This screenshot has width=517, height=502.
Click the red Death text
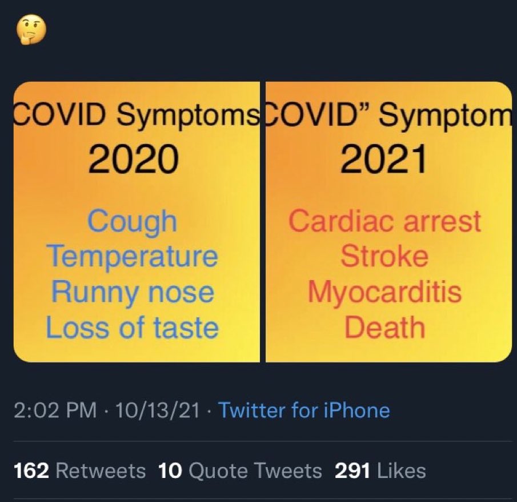[384, 328]
